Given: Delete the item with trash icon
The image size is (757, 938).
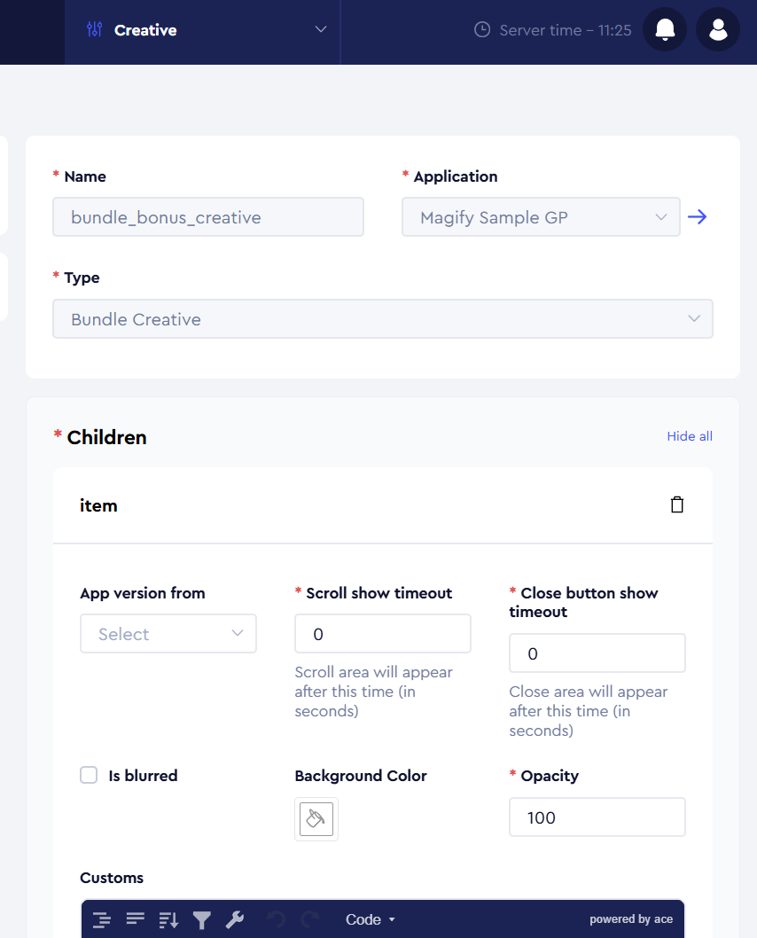Looking at the screenshot, I should [677, 505].
